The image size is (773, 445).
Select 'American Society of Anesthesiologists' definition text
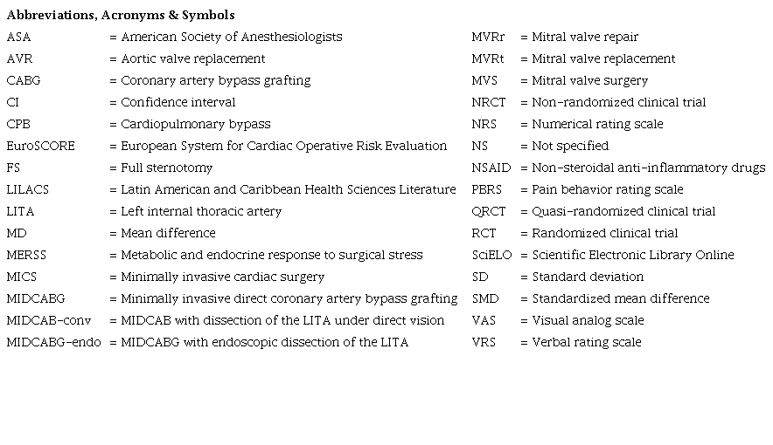(x=232, y=37)
